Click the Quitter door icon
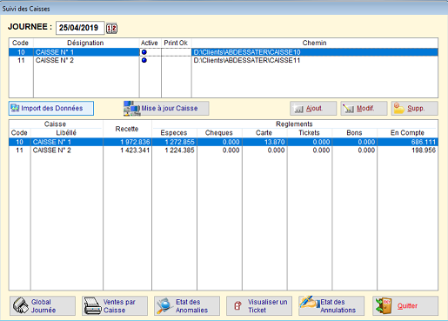The image size is (448, 321). pos(384,306)
